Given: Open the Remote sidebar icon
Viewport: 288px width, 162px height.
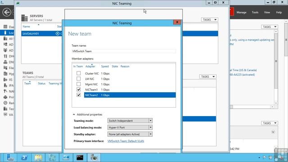Looking at the screenshot, I should pos(5,103).
